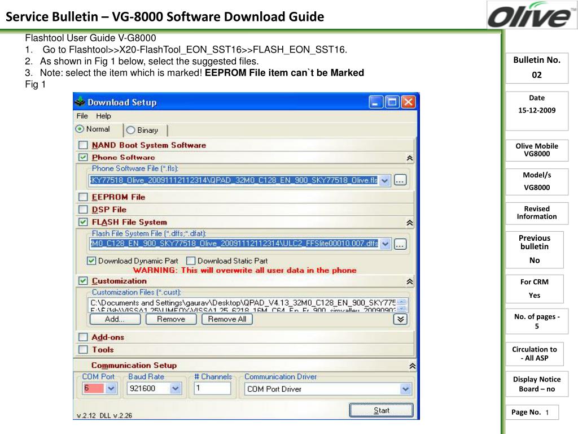This screenshot has width=578, height=434.
Task: Click the 'Circulation to - All ASP' box
Action: pos(535,354)
